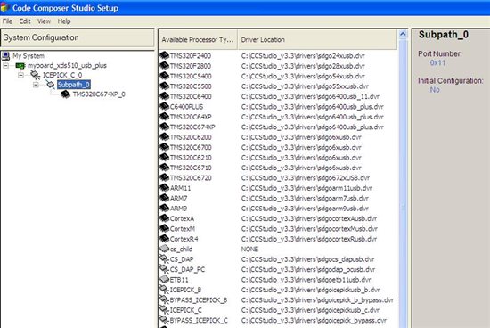Click the TMS320C6720 processor chip icon
The height and width of the screenshot is (328, 490).
point(165,177)
